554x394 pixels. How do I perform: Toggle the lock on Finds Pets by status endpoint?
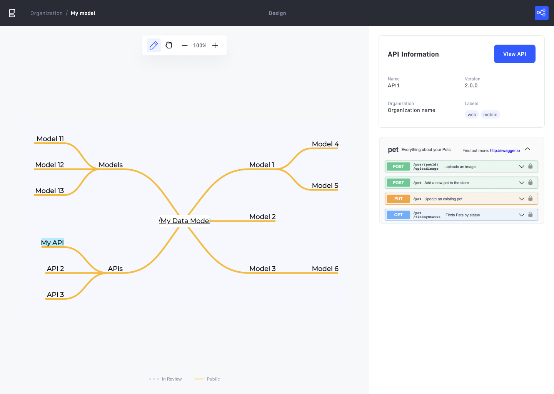coord(531,215)
